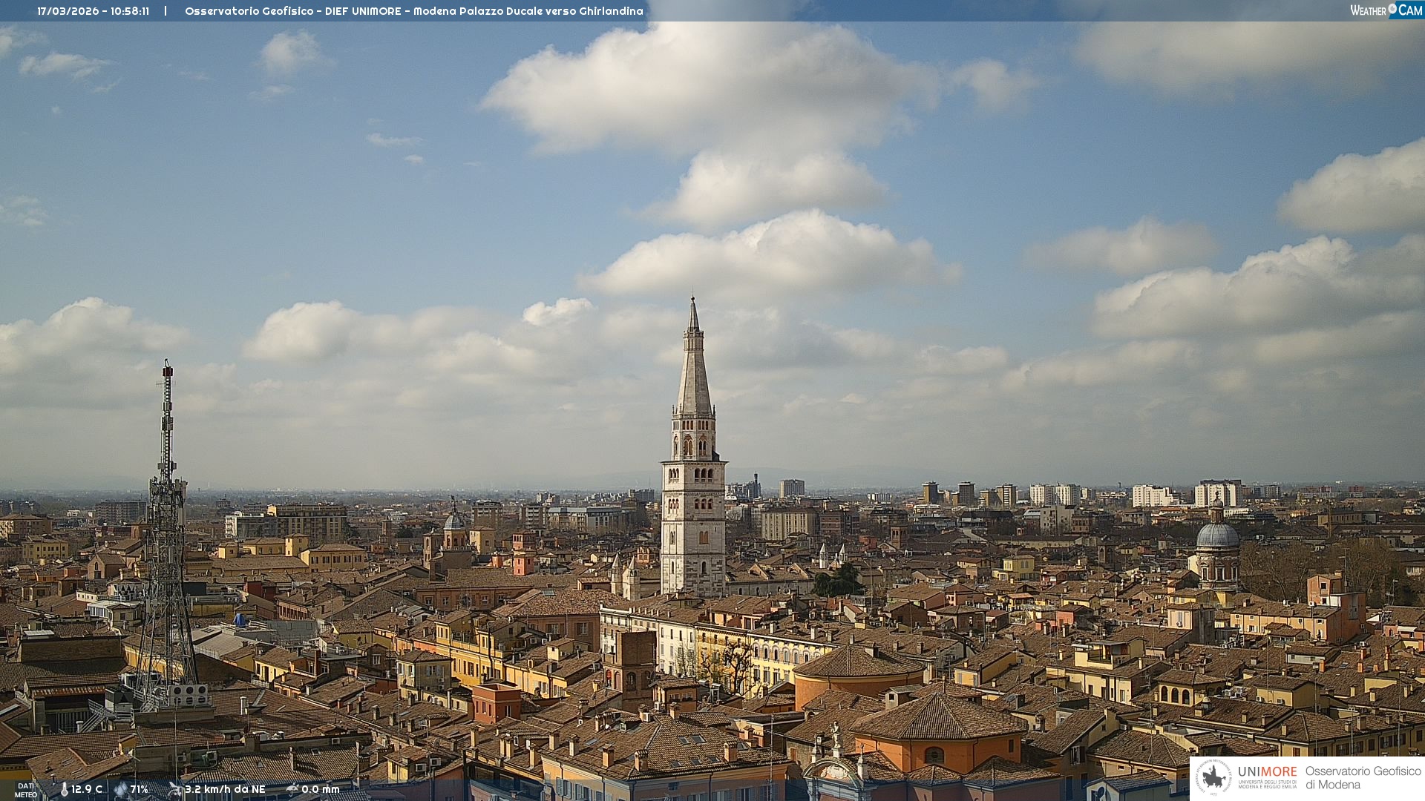
Task: Click the date and time stamp
Action: click(x=93, y=11)
